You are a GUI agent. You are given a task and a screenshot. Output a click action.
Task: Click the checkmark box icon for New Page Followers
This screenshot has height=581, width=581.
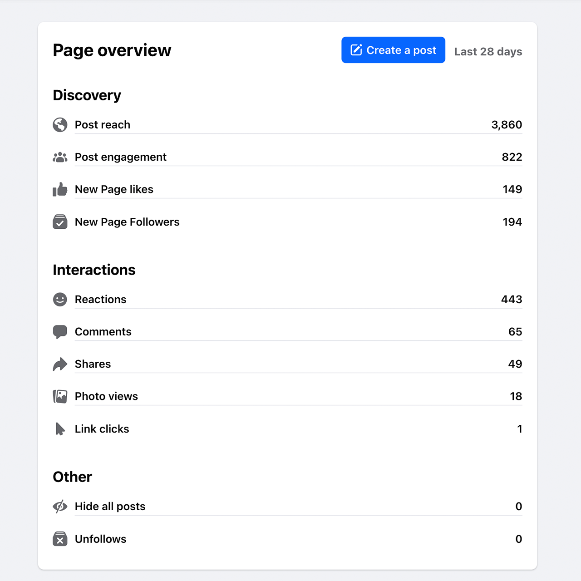point(60,222)
